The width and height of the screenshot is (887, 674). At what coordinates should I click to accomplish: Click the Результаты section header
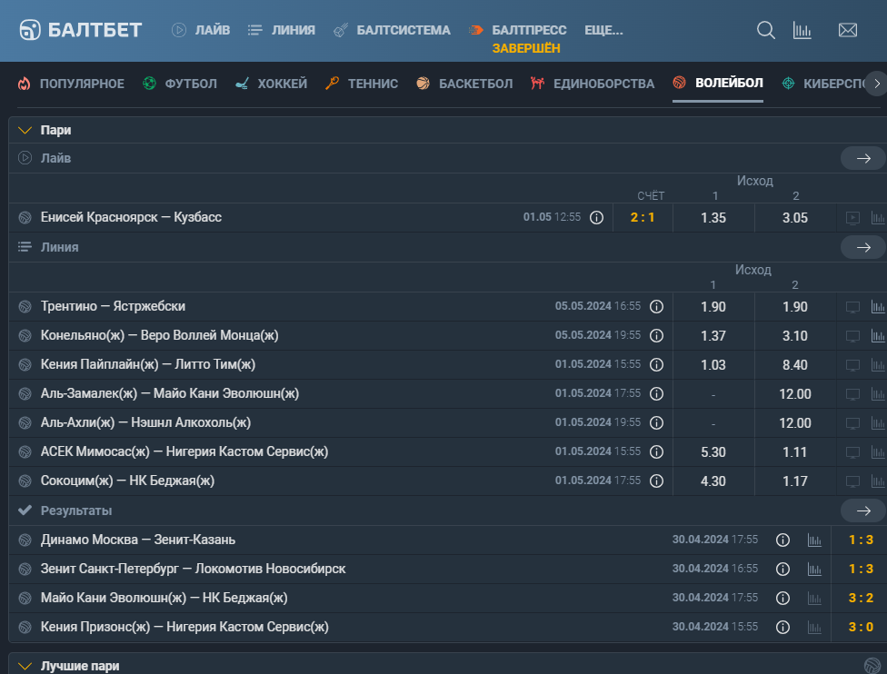coord(76,510)
